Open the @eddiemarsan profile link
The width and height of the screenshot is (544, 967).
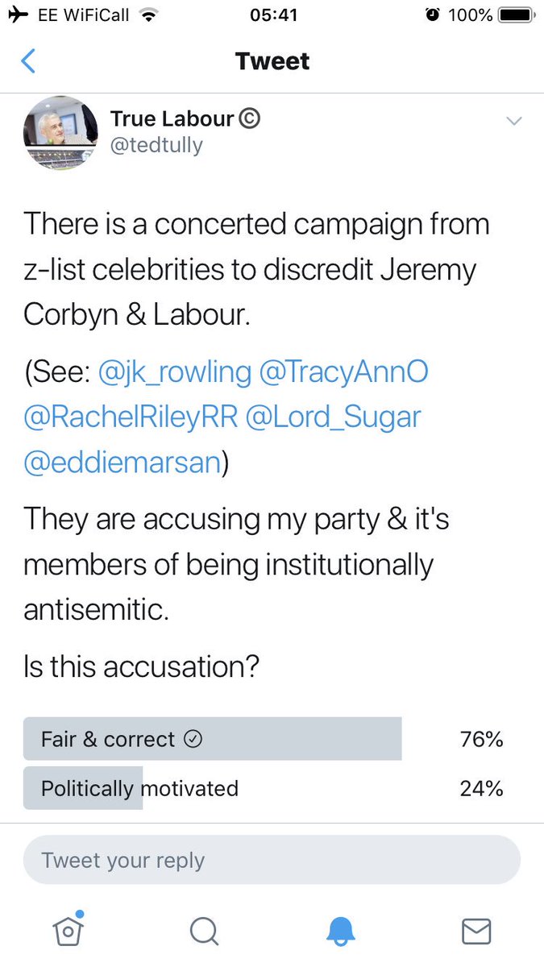[x=123, y=463]
